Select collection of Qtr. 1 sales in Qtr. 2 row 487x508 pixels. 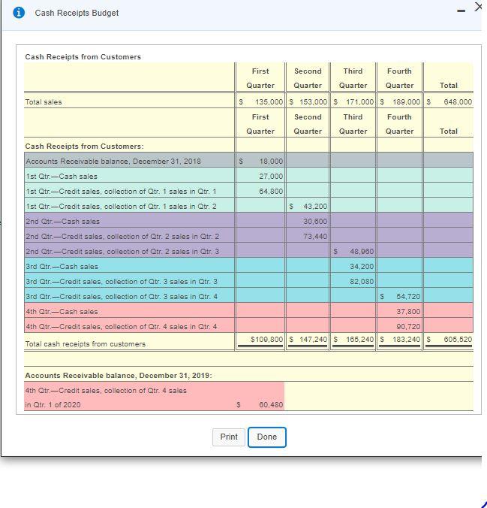[248, 206]
